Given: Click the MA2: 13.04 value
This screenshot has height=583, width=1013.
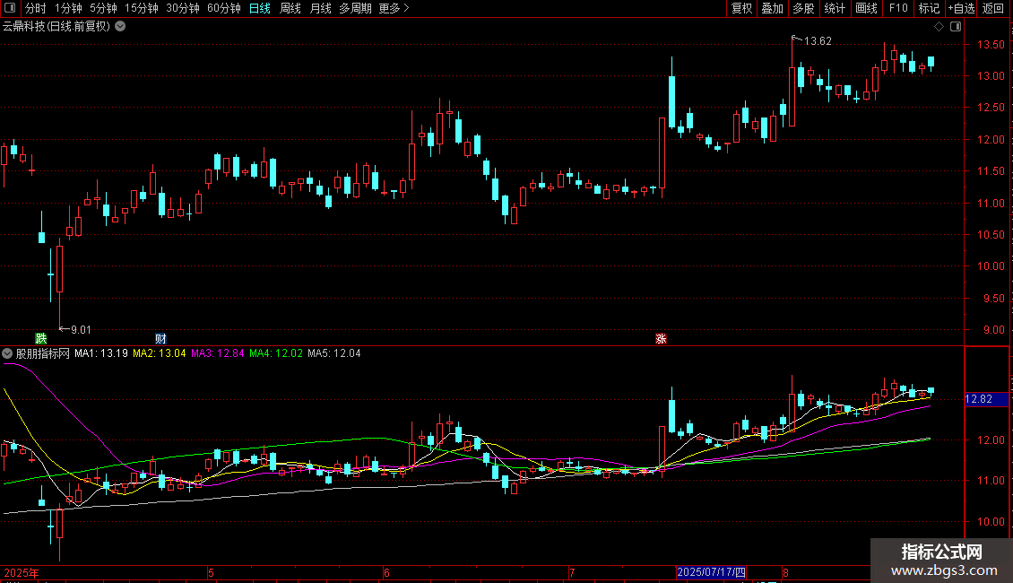Looking at the screenshot, I should click(159, 353).
